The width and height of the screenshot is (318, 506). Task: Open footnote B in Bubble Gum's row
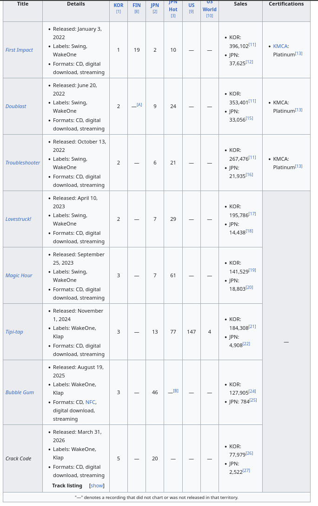point(176,390)
